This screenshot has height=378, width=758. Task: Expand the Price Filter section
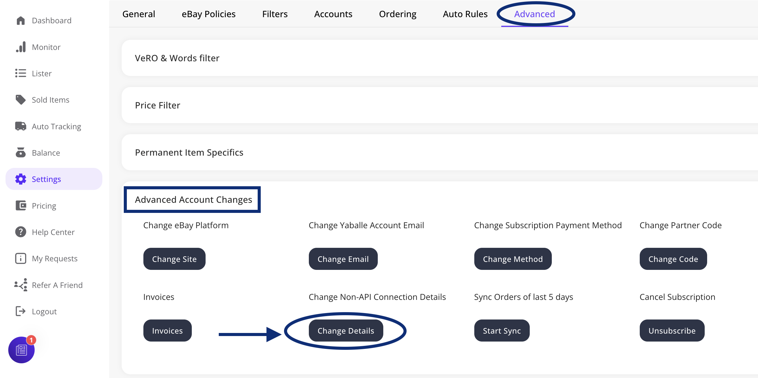click(157, 105)
